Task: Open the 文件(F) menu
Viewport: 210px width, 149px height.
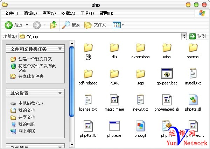Action: [x=11, y=13]
